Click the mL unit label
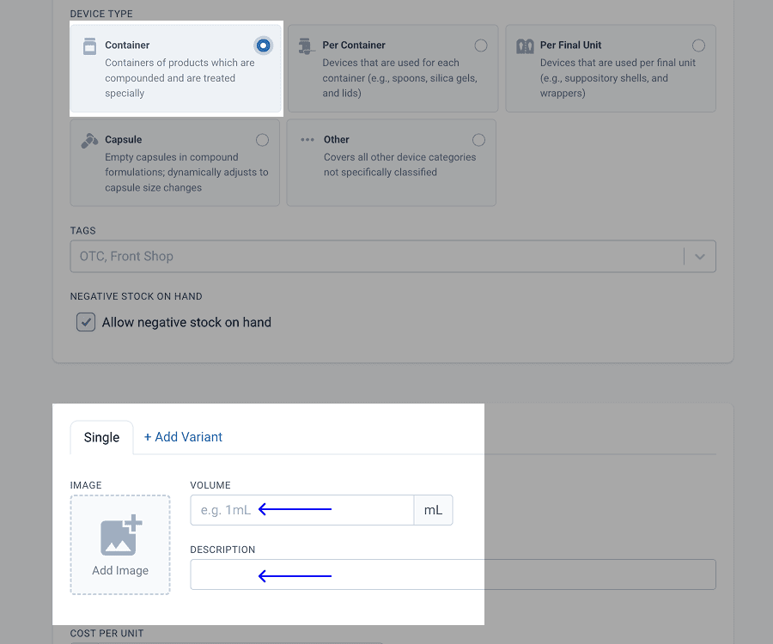This screenshot has height=644, width=773. (434, 510)
